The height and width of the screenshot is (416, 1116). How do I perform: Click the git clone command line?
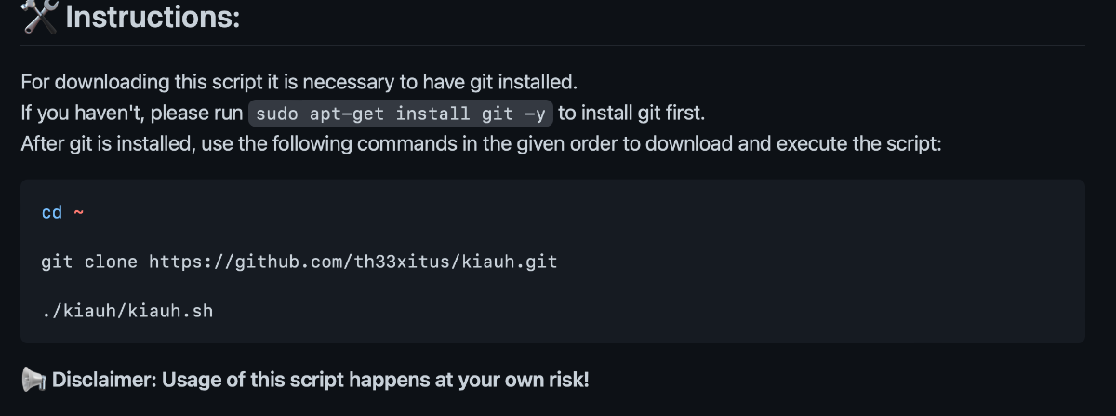(x=299, y=262)
